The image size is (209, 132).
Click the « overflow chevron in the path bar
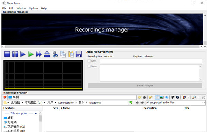click(x=8, y=103)
